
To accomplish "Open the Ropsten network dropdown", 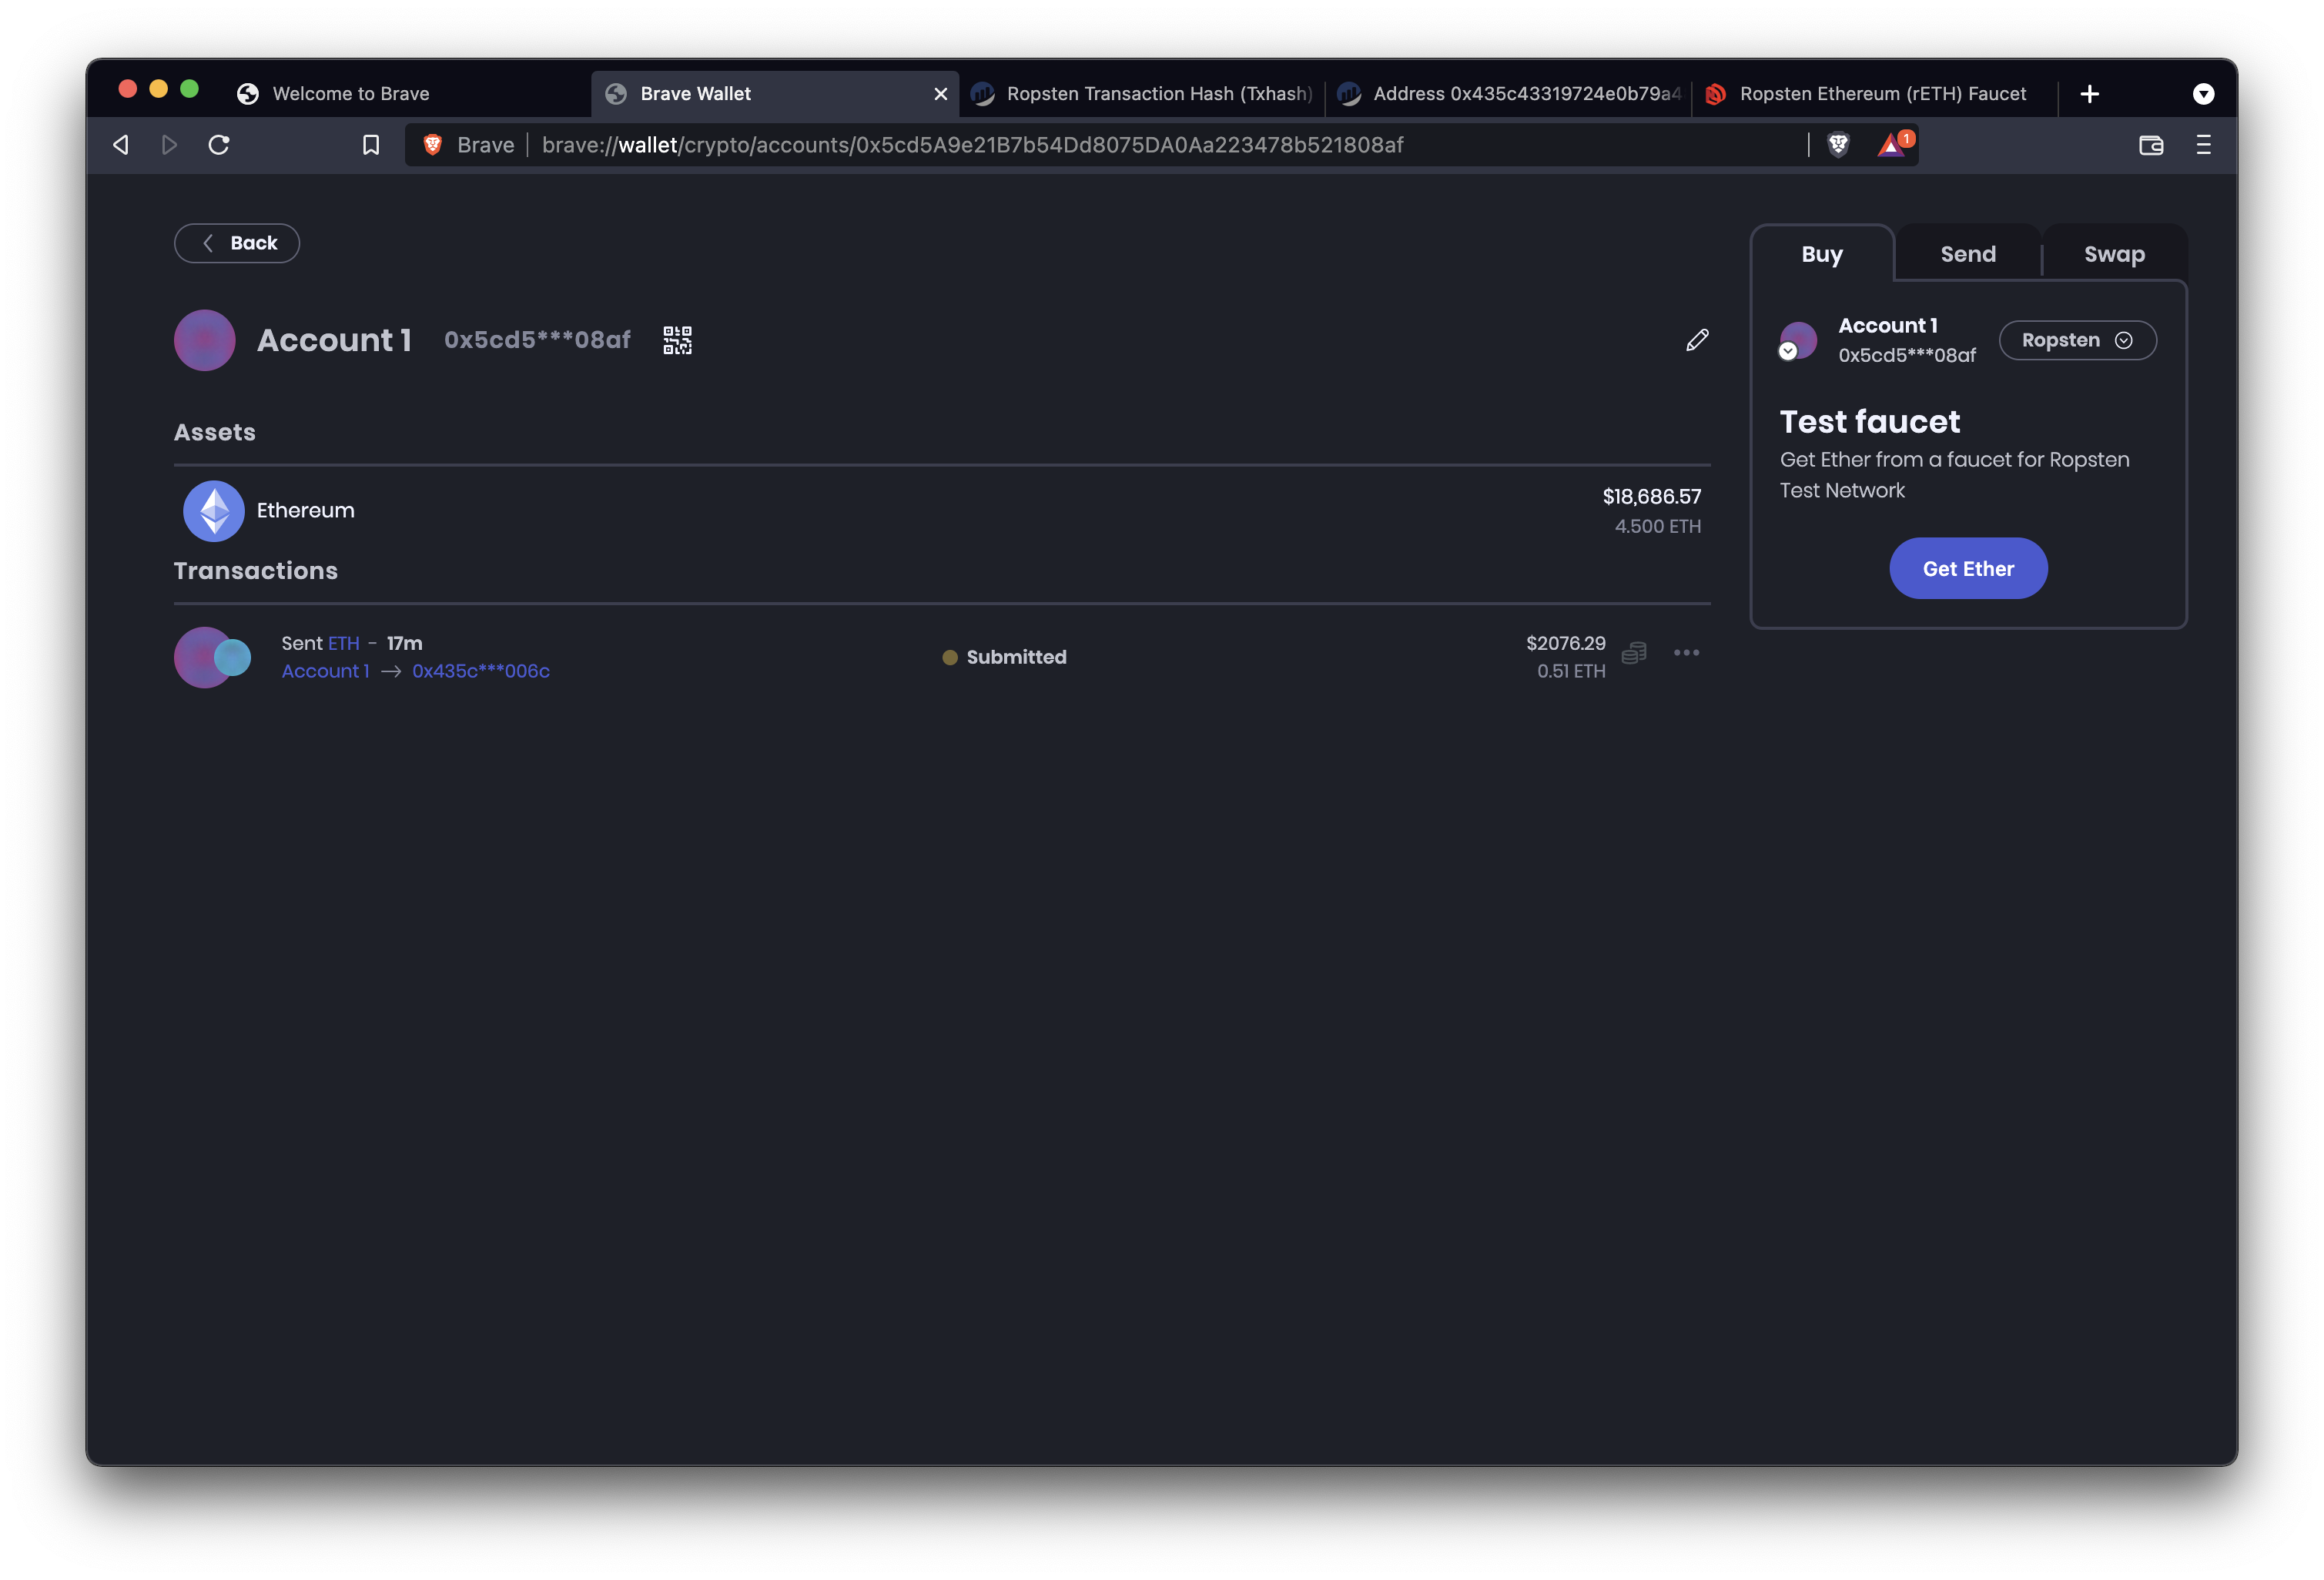I will (x=2077, y=340).
